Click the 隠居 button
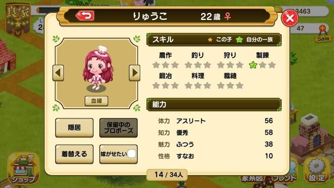 pyautogui.click(x=74, y=128)
